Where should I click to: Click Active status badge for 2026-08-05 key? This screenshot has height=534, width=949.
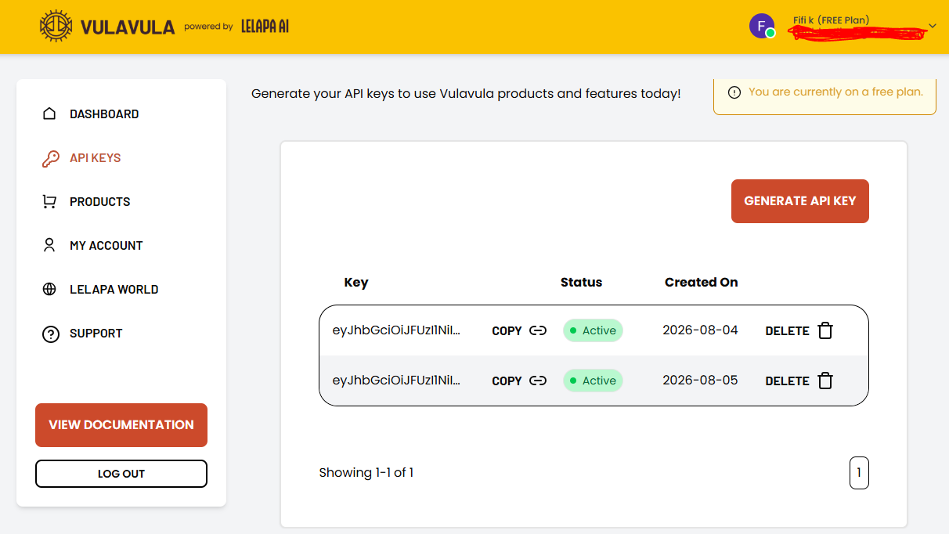click(593, 381)
